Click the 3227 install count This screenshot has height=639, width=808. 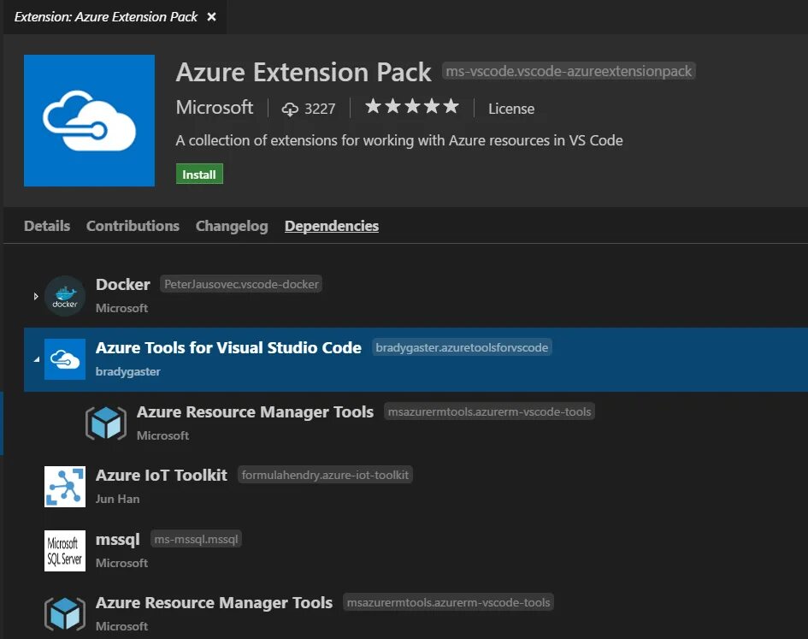tap(320, 109)
